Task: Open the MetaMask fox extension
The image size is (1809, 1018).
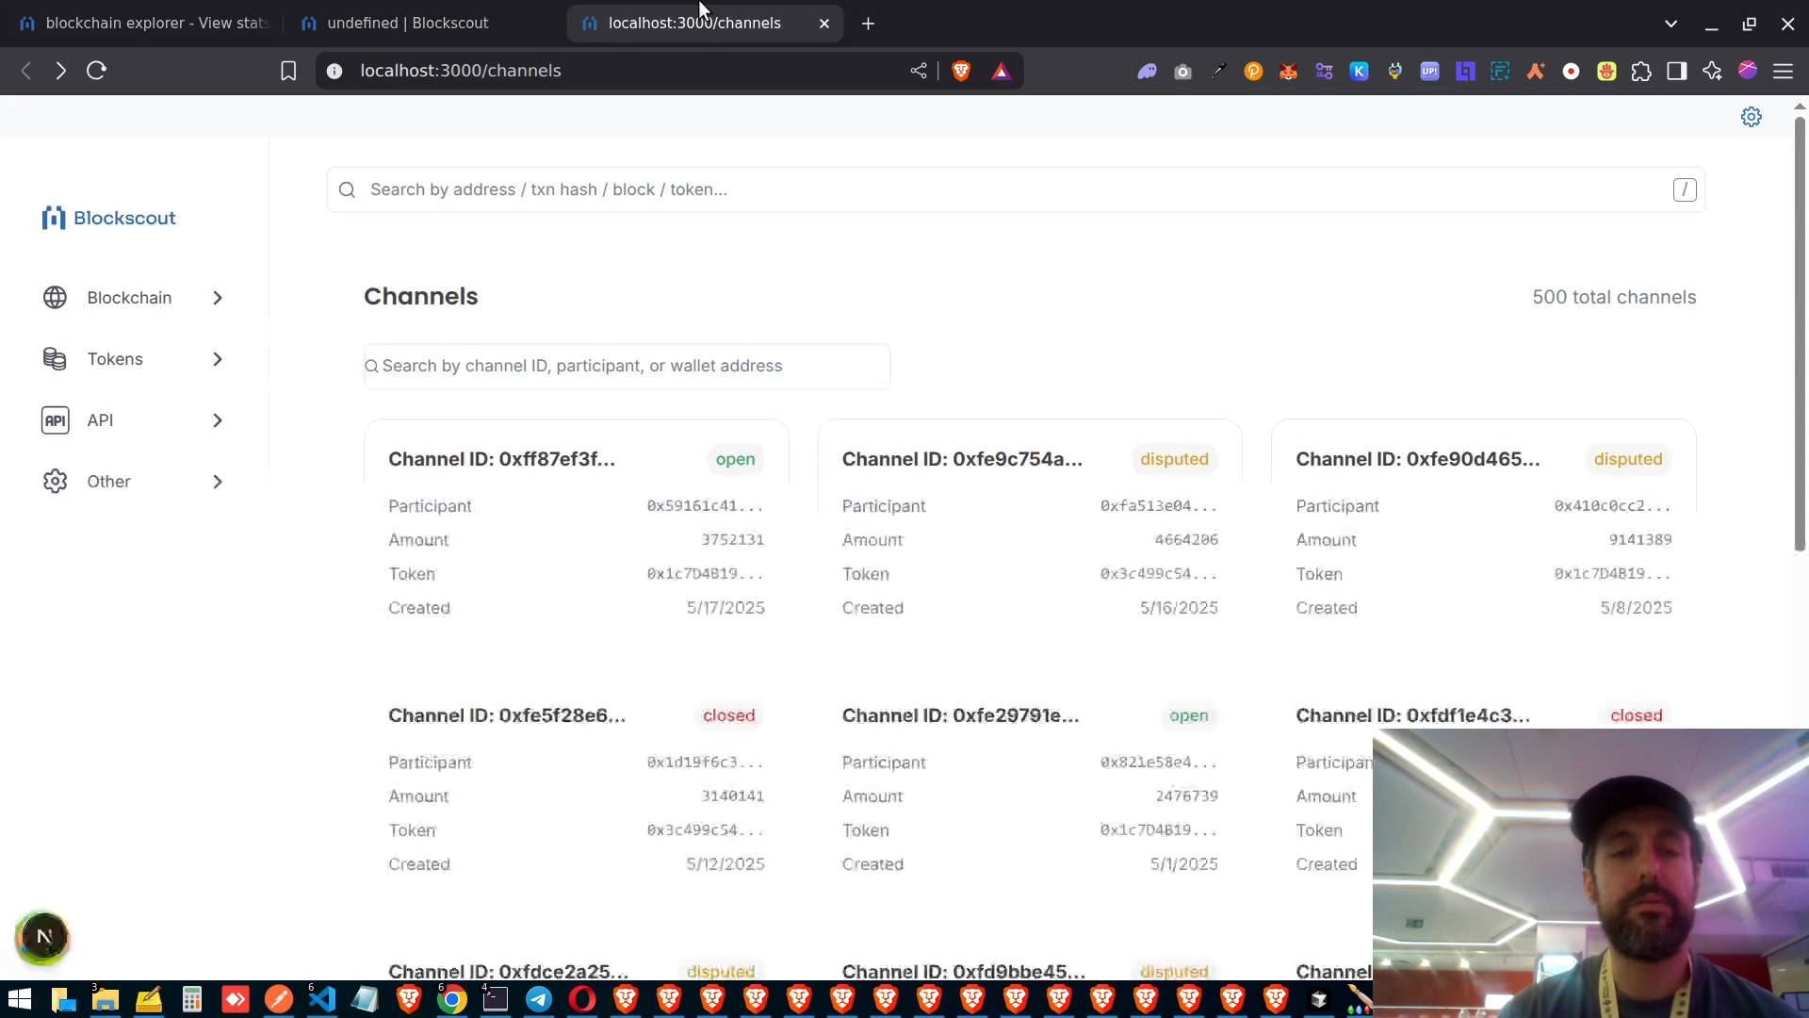Action: click(1288, 71)
